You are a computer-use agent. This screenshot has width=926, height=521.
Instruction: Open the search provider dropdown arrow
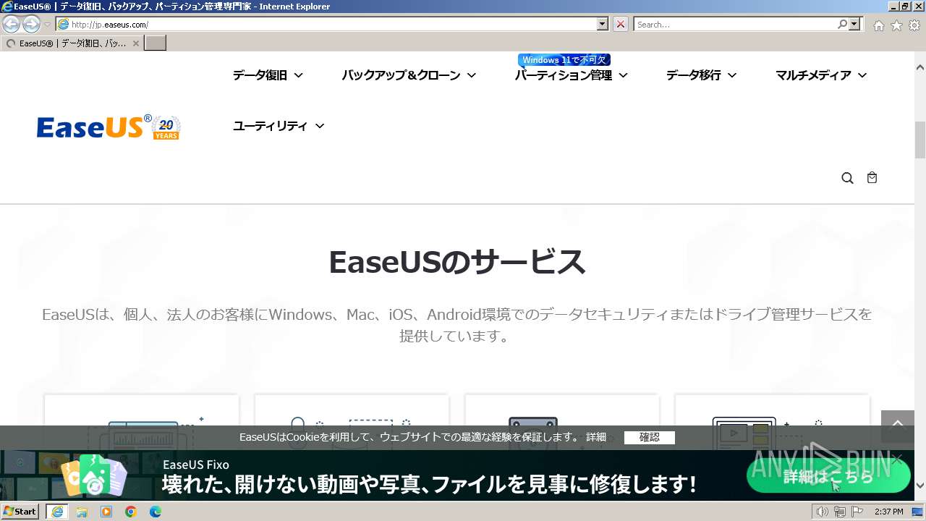(855, 24)
